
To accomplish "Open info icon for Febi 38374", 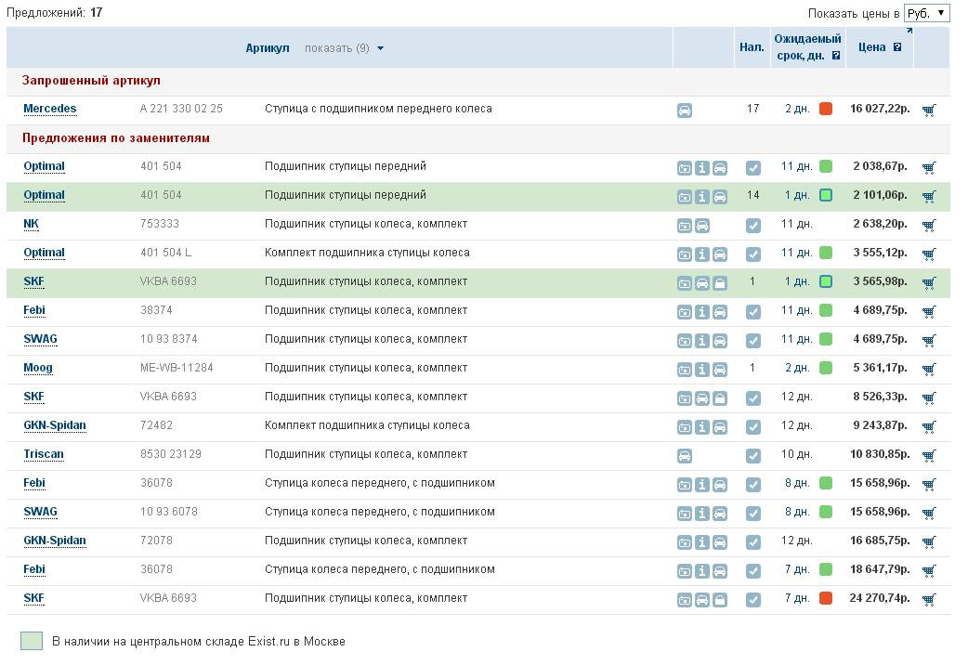I will [702, 312].
